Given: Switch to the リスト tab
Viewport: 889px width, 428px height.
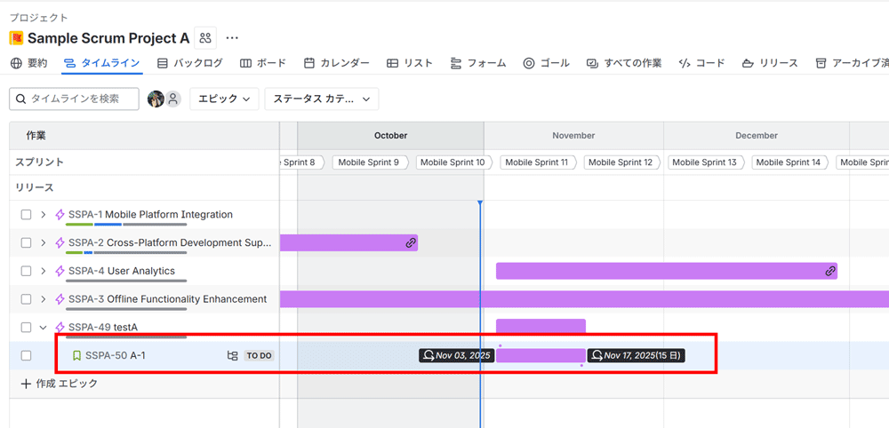Looking at the screenshot, I should [x=409, y=63].
